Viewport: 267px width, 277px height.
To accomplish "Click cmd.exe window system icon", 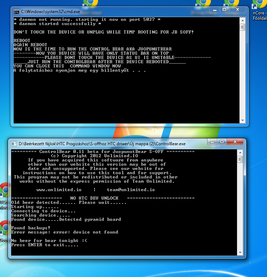I will [16, 12].
